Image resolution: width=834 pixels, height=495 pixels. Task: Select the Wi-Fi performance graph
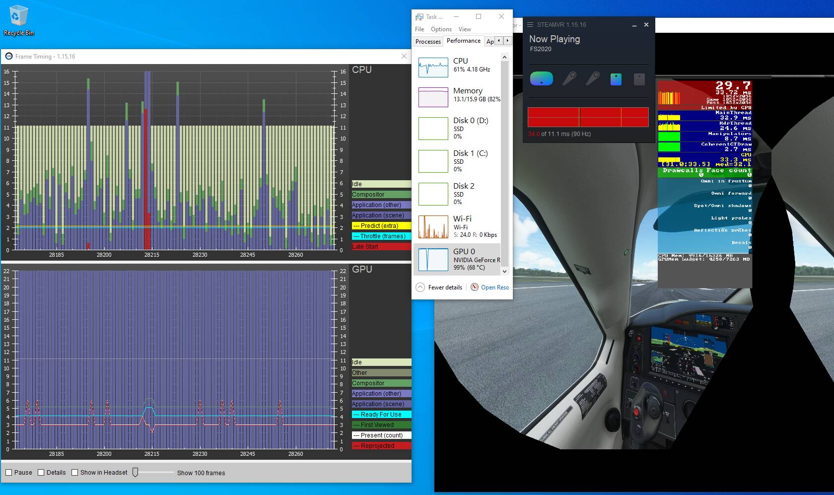[433, 226]
